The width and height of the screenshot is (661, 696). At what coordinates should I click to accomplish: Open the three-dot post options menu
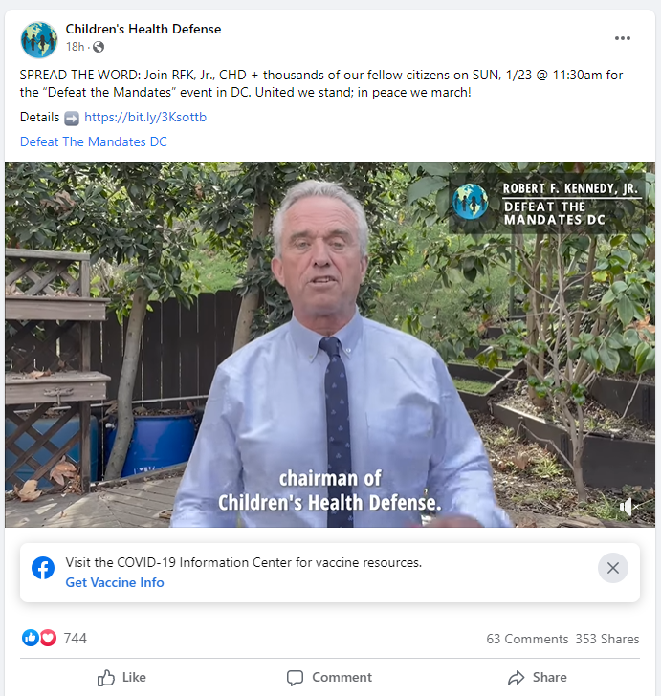point(623,38)
